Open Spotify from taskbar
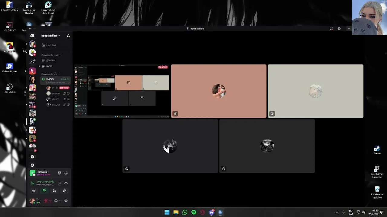 [x=193, y=212]
